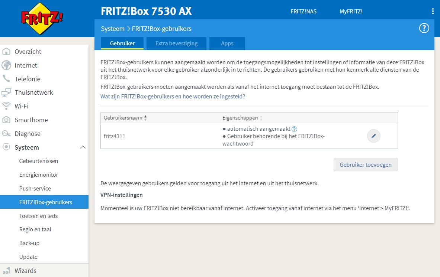Collapse the Systeem submenu chevron

point(83,147)
